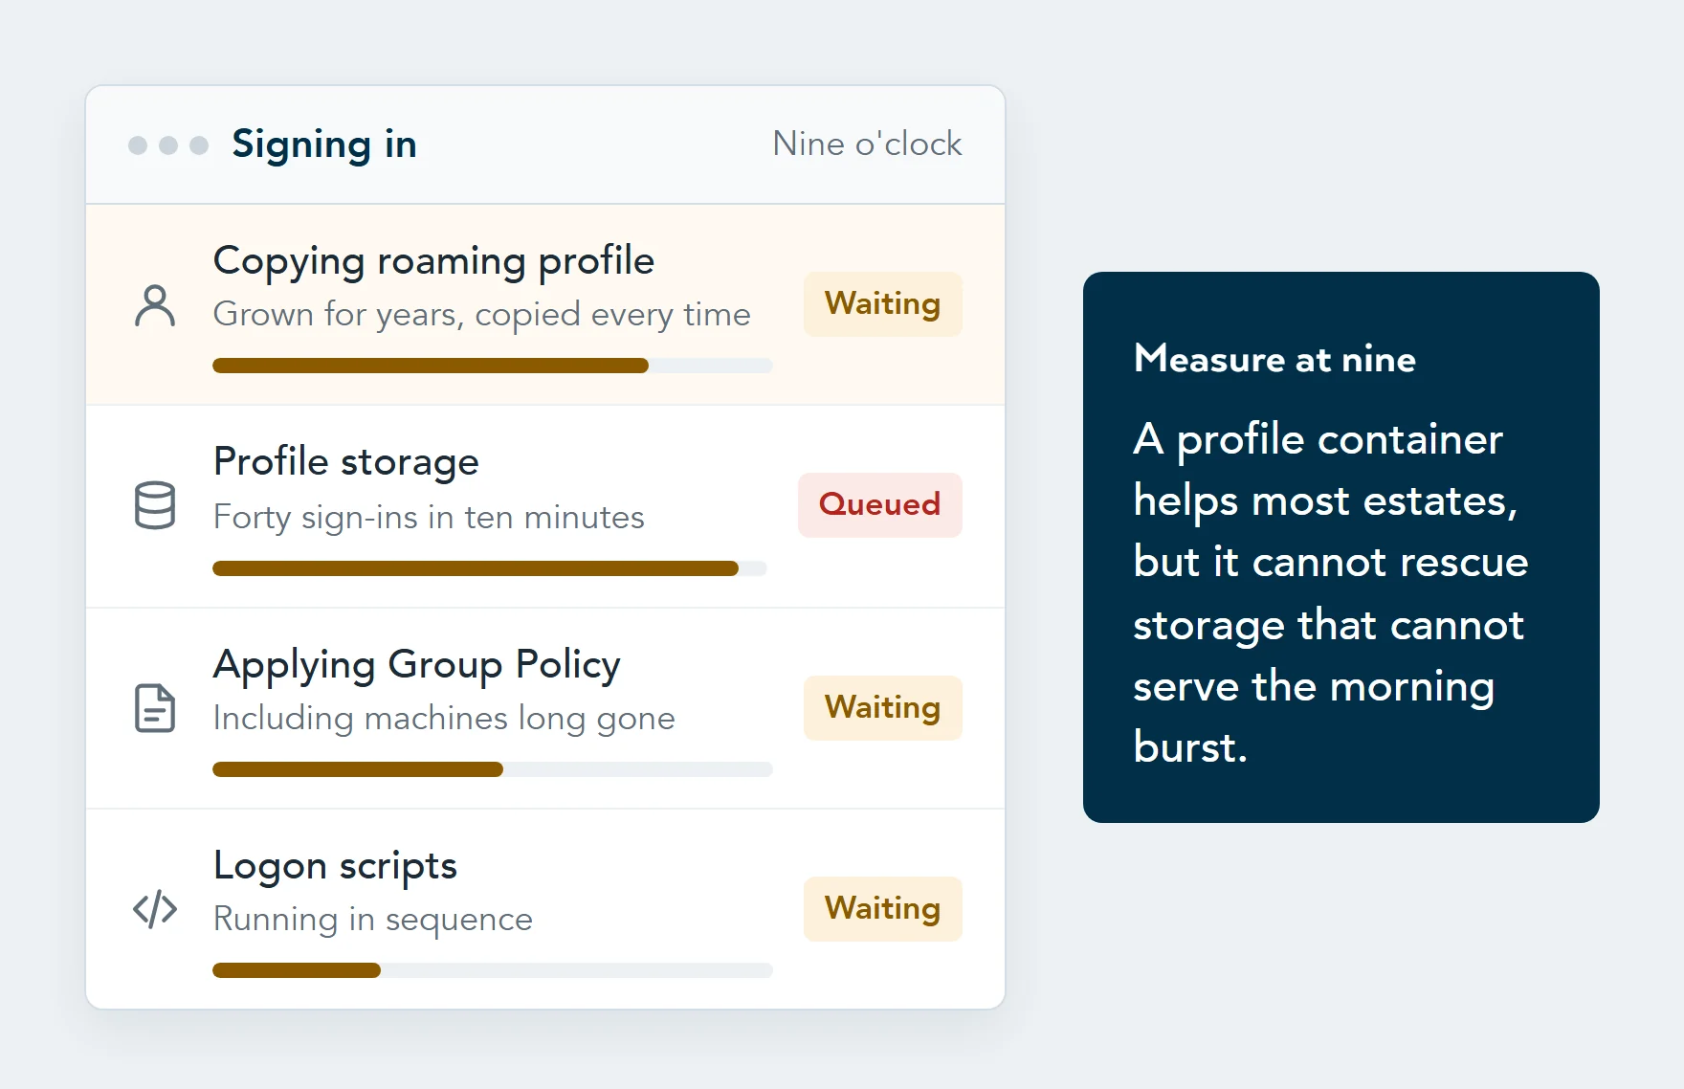The width and height of the screenshot is (1684, 1089).
Task: Click the user icon beside Copying roaming profile
Action: click(x=155, y=306)
